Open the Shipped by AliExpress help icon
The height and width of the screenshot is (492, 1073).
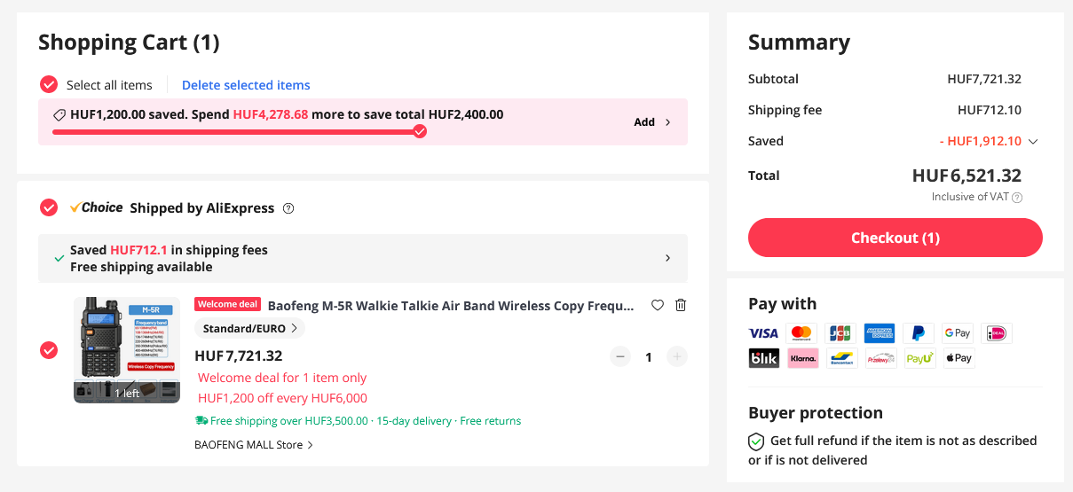pyautogui.click(x=288, y=208)
